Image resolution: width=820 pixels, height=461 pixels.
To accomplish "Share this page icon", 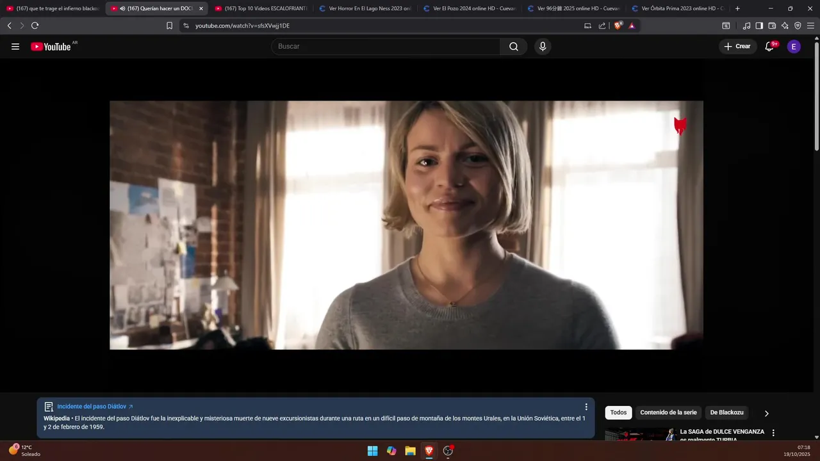I will (602, 26).
